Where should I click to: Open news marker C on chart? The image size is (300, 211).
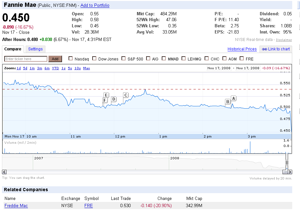(x=126, y=95)
